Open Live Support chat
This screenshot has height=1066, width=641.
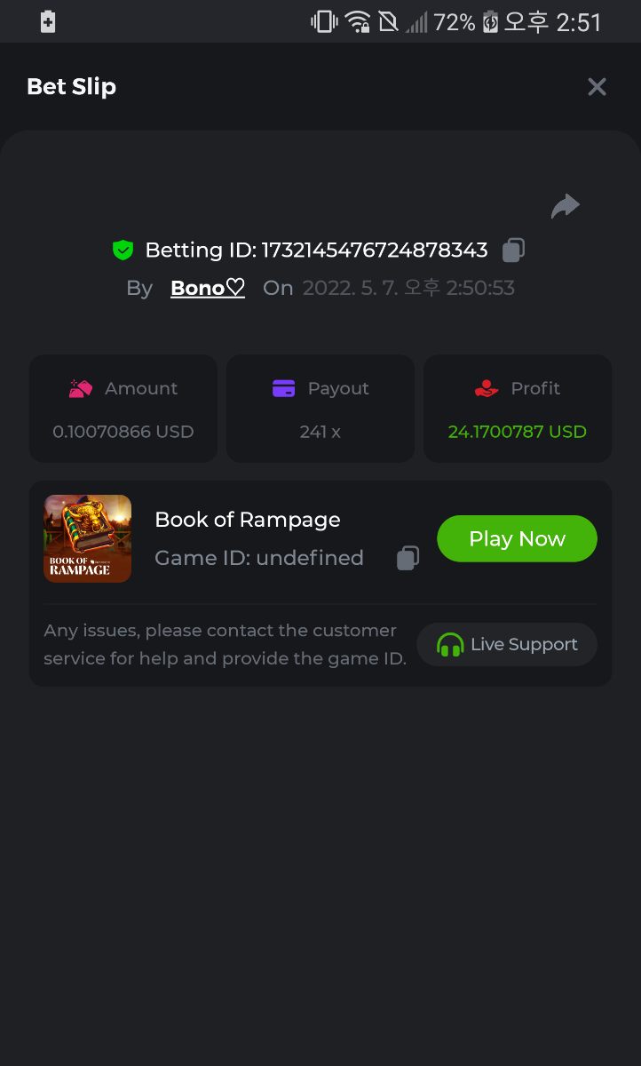507,644
